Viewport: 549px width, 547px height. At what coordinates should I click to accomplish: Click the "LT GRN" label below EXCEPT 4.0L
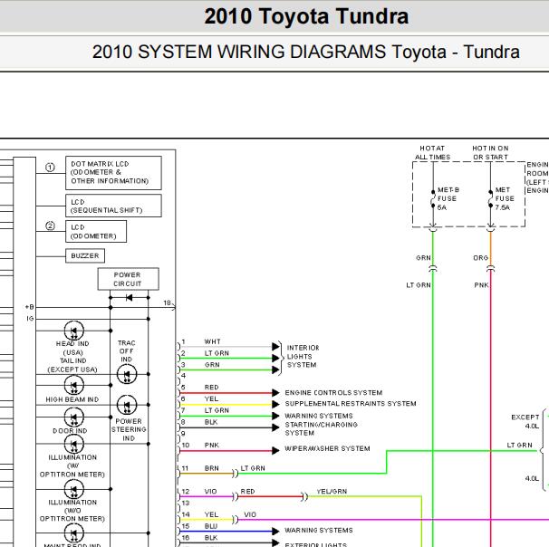tap(520, 446)
